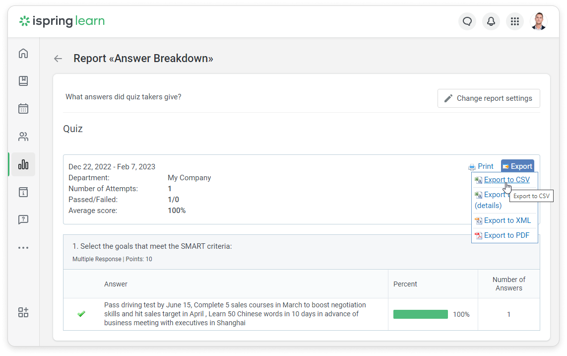Screen dimensions: 567x356
Task: Click the 'Report «Answer Breakdown»' title
Action: 143,58
